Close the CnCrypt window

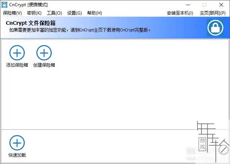[221, 5]
